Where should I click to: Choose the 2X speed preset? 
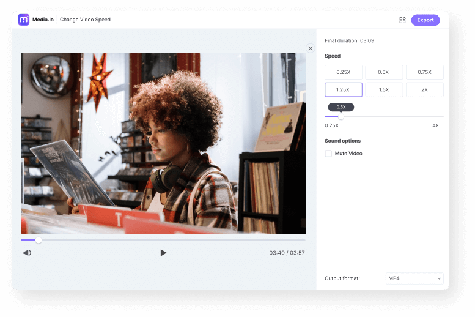click(x=424, y=90)
